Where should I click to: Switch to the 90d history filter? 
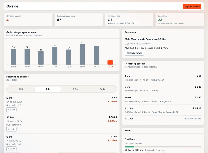48,89
